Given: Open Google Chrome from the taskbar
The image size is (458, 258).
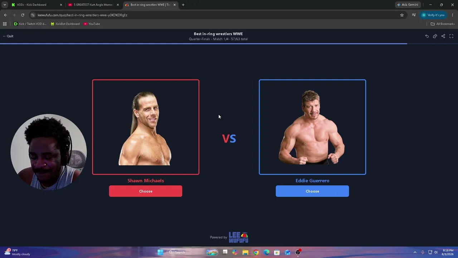Looking at the screenshot, I should [256, 252].
